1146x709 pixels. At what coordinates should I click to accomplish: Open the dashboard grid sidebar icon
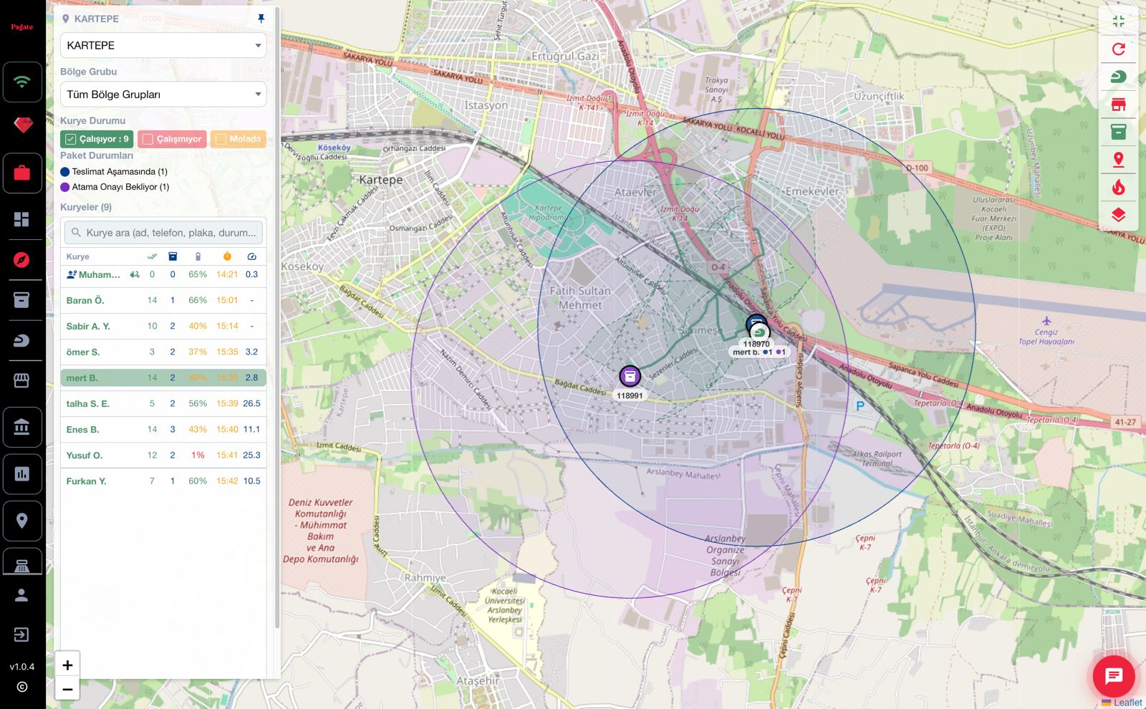tap(22, 219)
